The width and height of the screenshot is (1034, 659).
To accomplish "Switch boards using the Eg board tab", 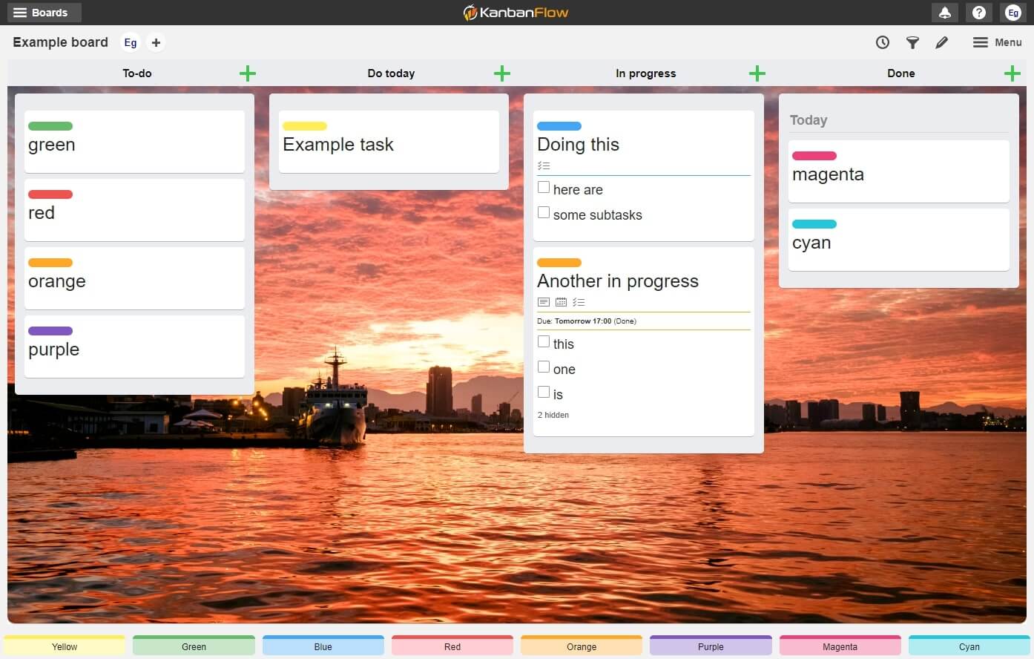I will tap(131, 42).
